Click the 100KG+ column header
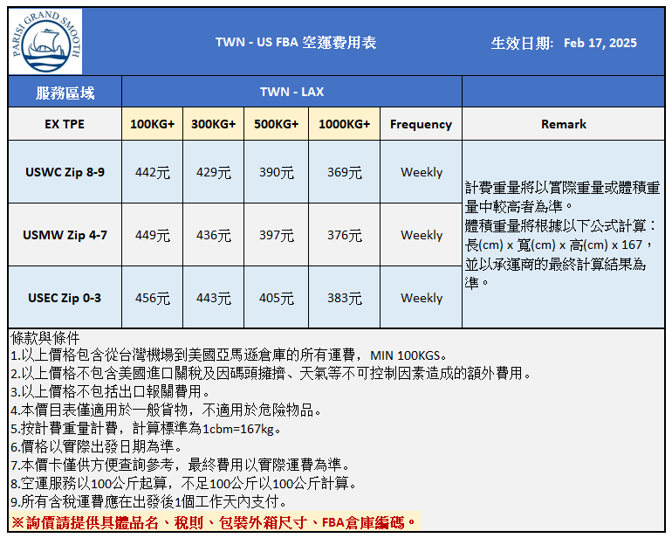This screenshot has width=672, height=538. (x=152, y=124)
